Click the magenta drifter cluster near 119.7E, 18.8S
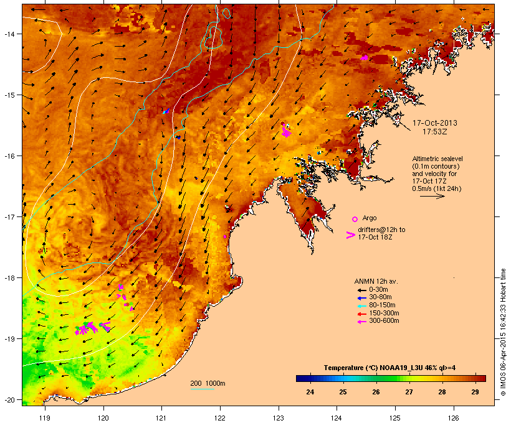This screenshot has height=423, width=511. (x=87, y=328)
